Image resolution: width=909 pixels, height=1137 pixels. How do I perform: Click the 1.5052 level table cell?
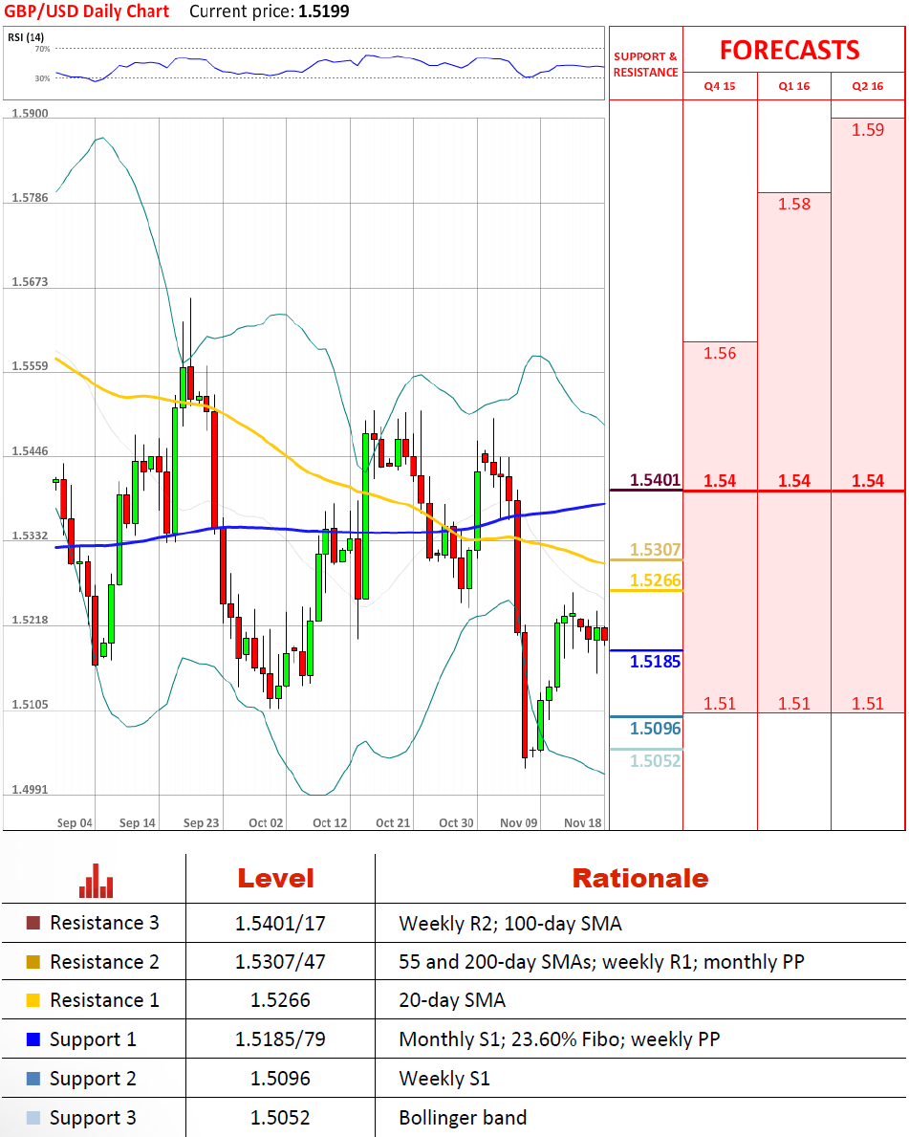280,1118
